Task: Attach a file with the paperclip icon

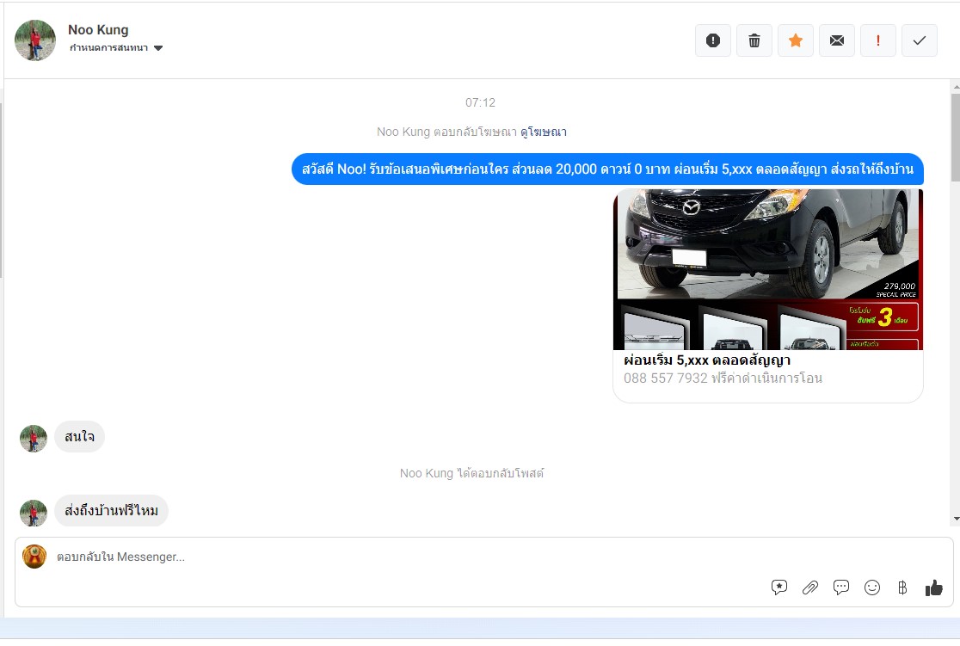Action: (810, 588)
